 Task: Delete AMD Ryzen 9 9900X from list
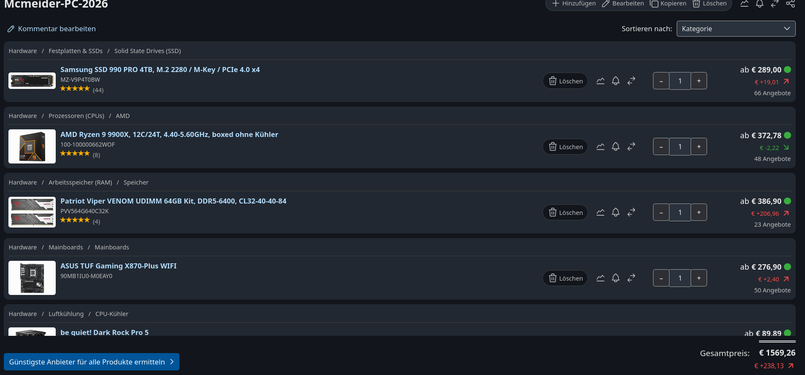(565, 147)
